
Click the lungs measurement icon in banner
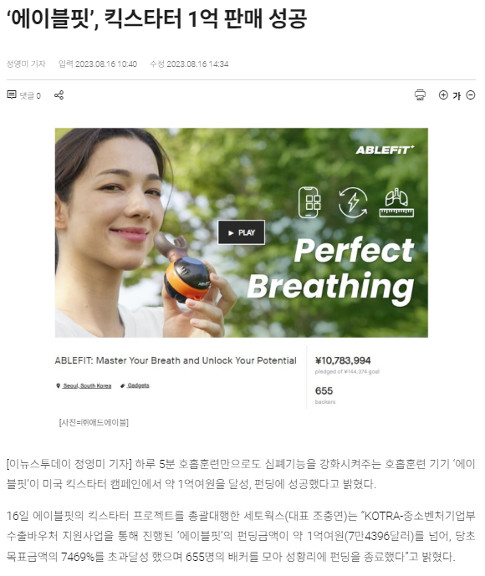click(x=396, y=202)
